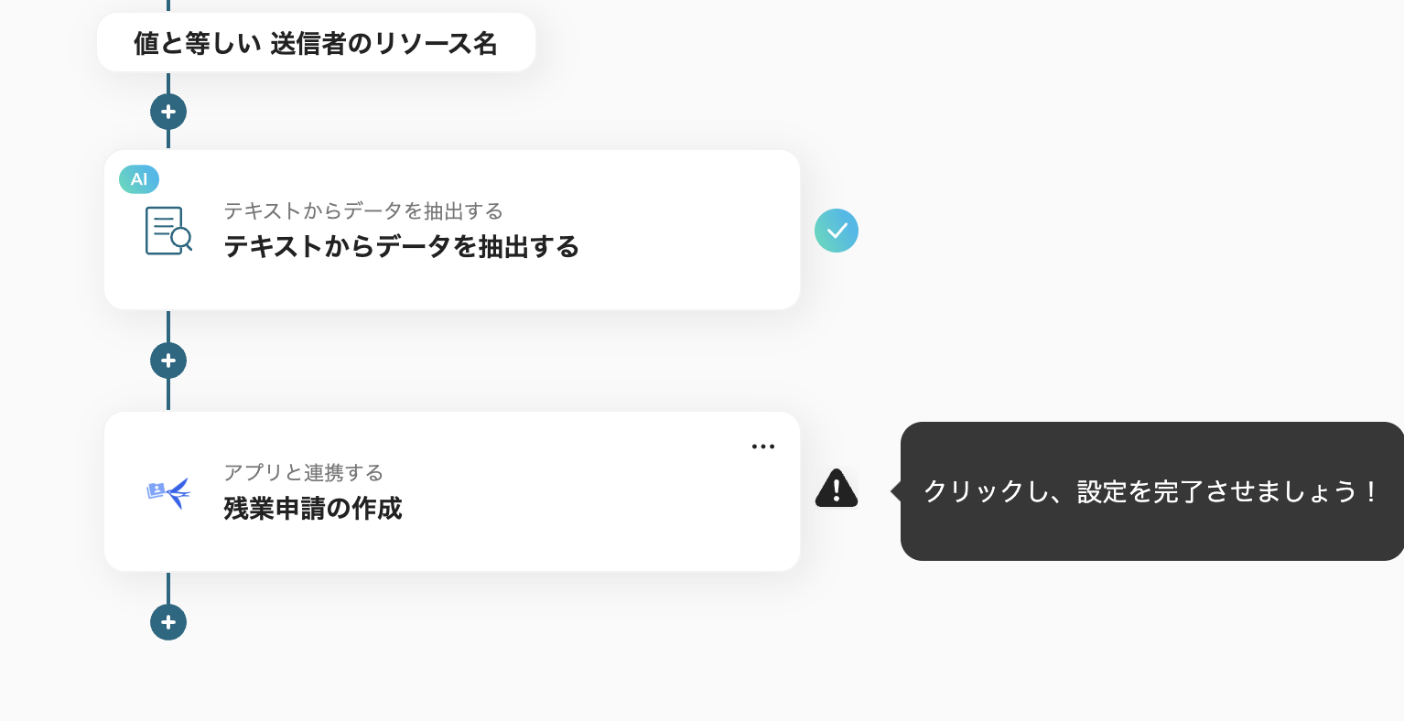Open the 値と等しい 送信者のリソース名 branch condition
Viewport: 1404px width, 721px height.
click(x=316, y=43)
